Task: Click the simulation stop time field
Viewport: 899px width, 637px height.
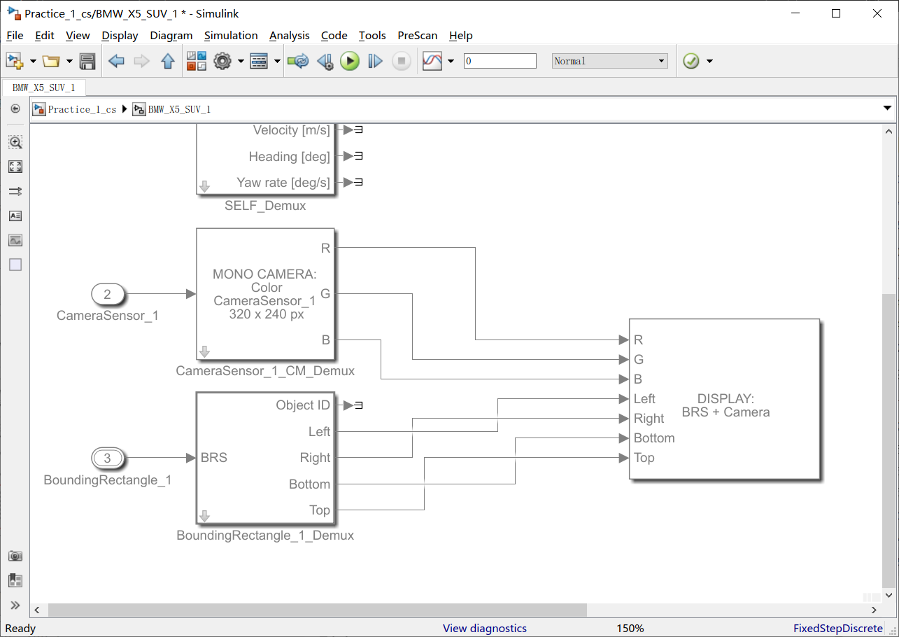Action: [x=500, y=61]
